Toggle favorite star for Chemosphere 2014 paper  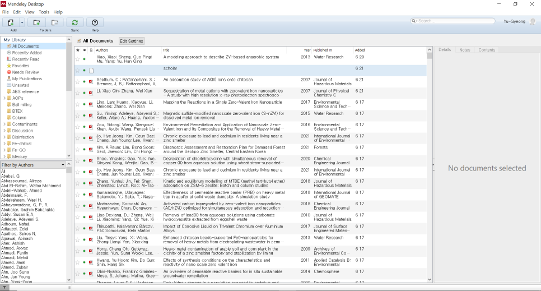[78, 274]
